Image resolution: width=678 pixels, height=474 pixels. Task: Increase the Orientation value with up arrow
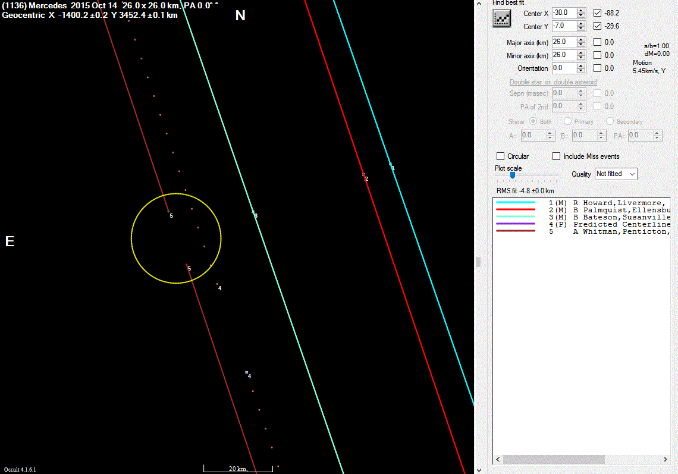coord(581,65)
